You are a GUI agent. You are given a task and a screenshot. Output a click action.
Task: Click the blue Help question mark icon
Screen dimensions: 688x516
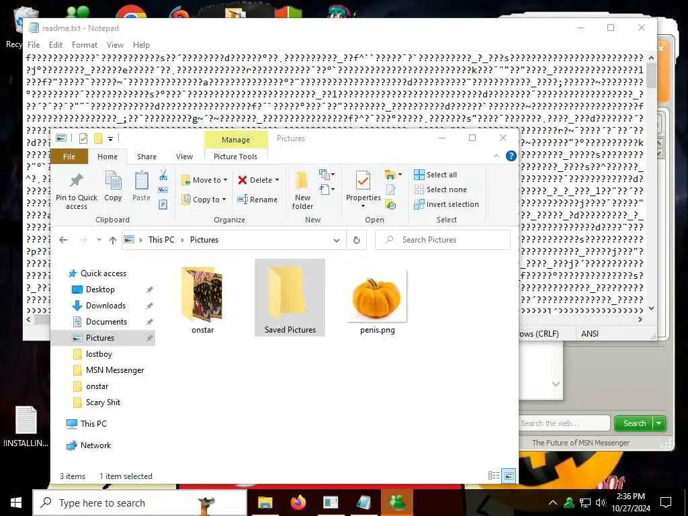511,156
